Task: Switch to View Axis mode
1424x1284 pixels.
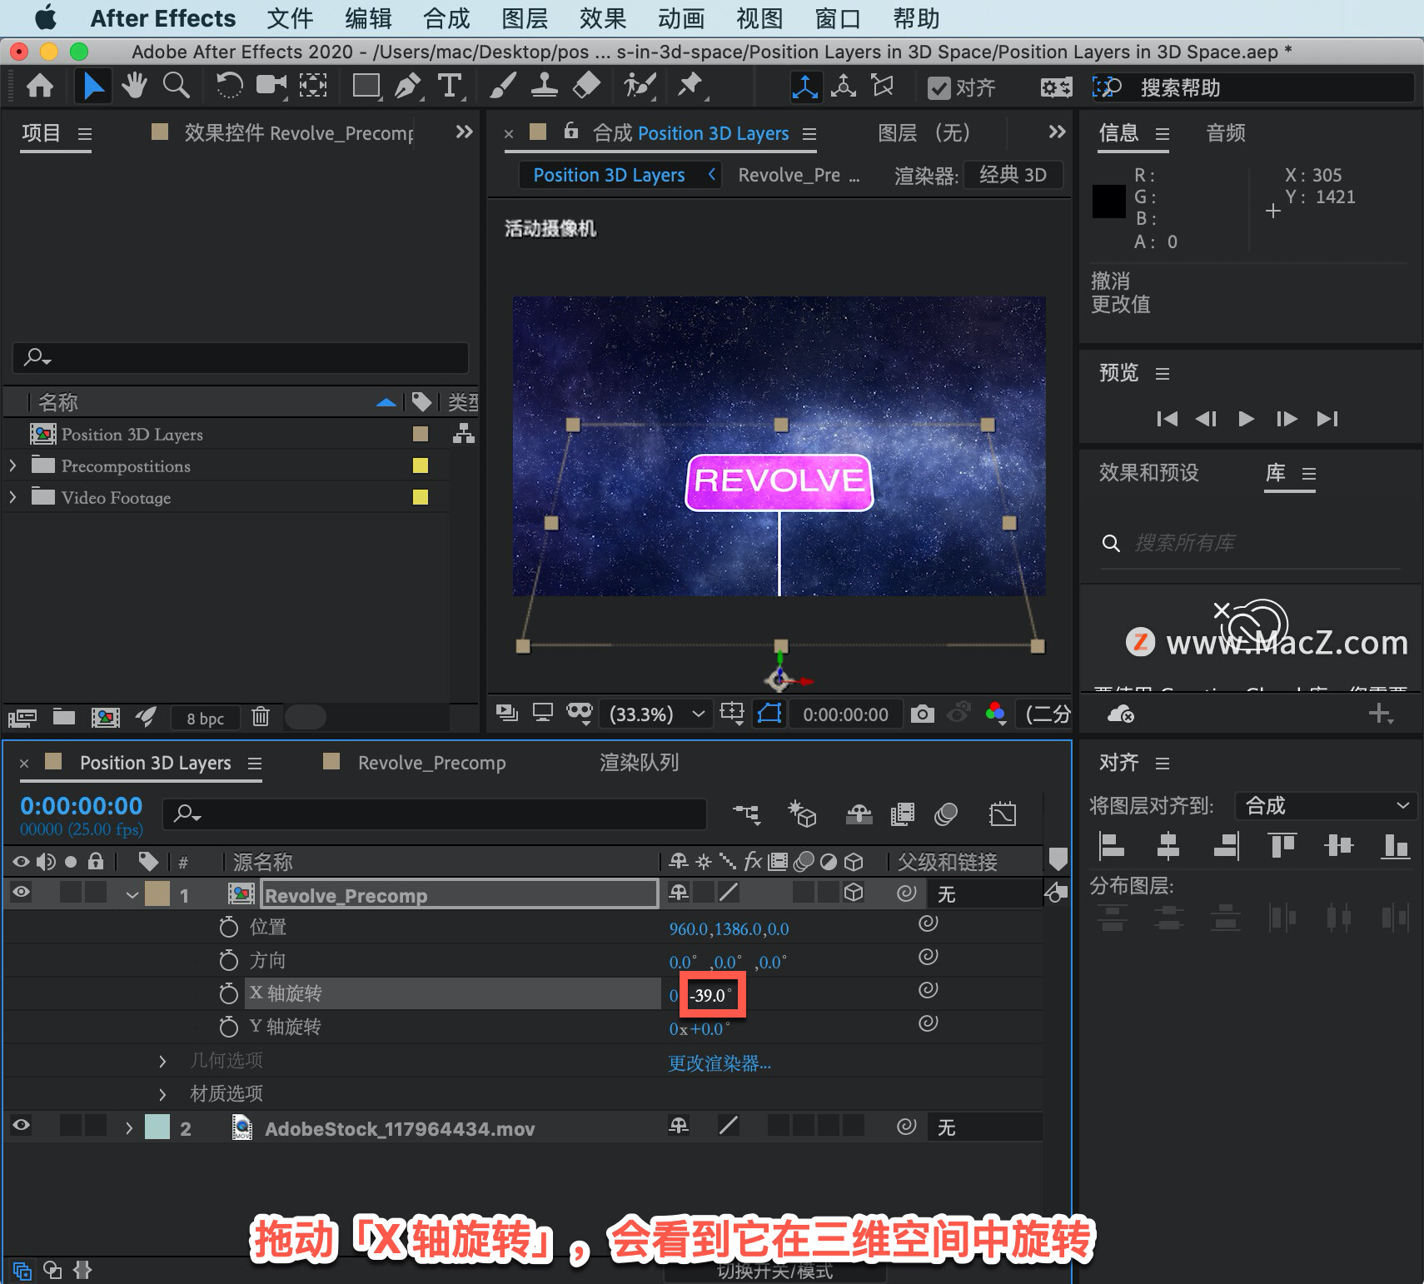Action: [882, 87]
